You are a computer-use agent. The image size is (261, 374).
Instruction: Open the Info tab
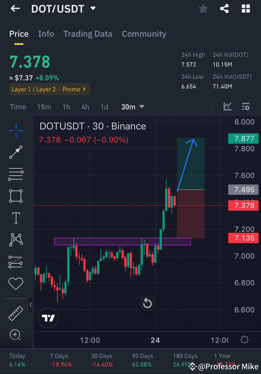pos(46,34)
